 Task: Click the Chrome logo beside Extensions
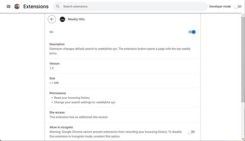(x=17, y=6)
